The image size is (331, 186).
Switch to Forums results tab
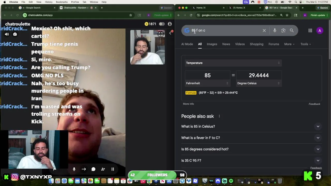point(274,44)
